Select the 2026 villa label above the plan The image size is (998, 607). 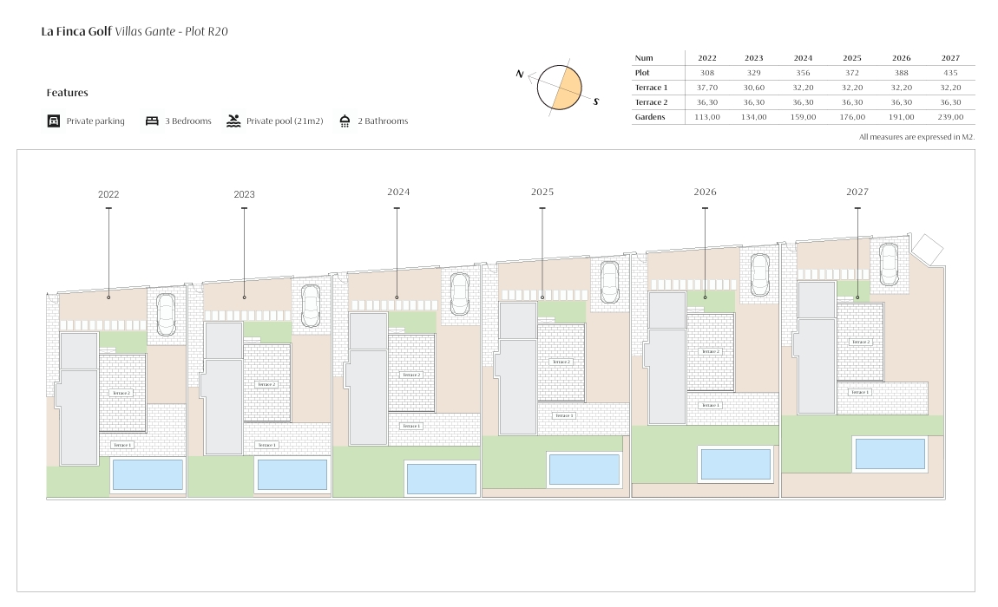(x=706, y=192)
